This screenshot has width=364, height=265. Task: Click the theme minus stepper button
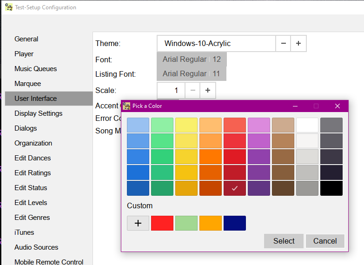click(283, 44)
